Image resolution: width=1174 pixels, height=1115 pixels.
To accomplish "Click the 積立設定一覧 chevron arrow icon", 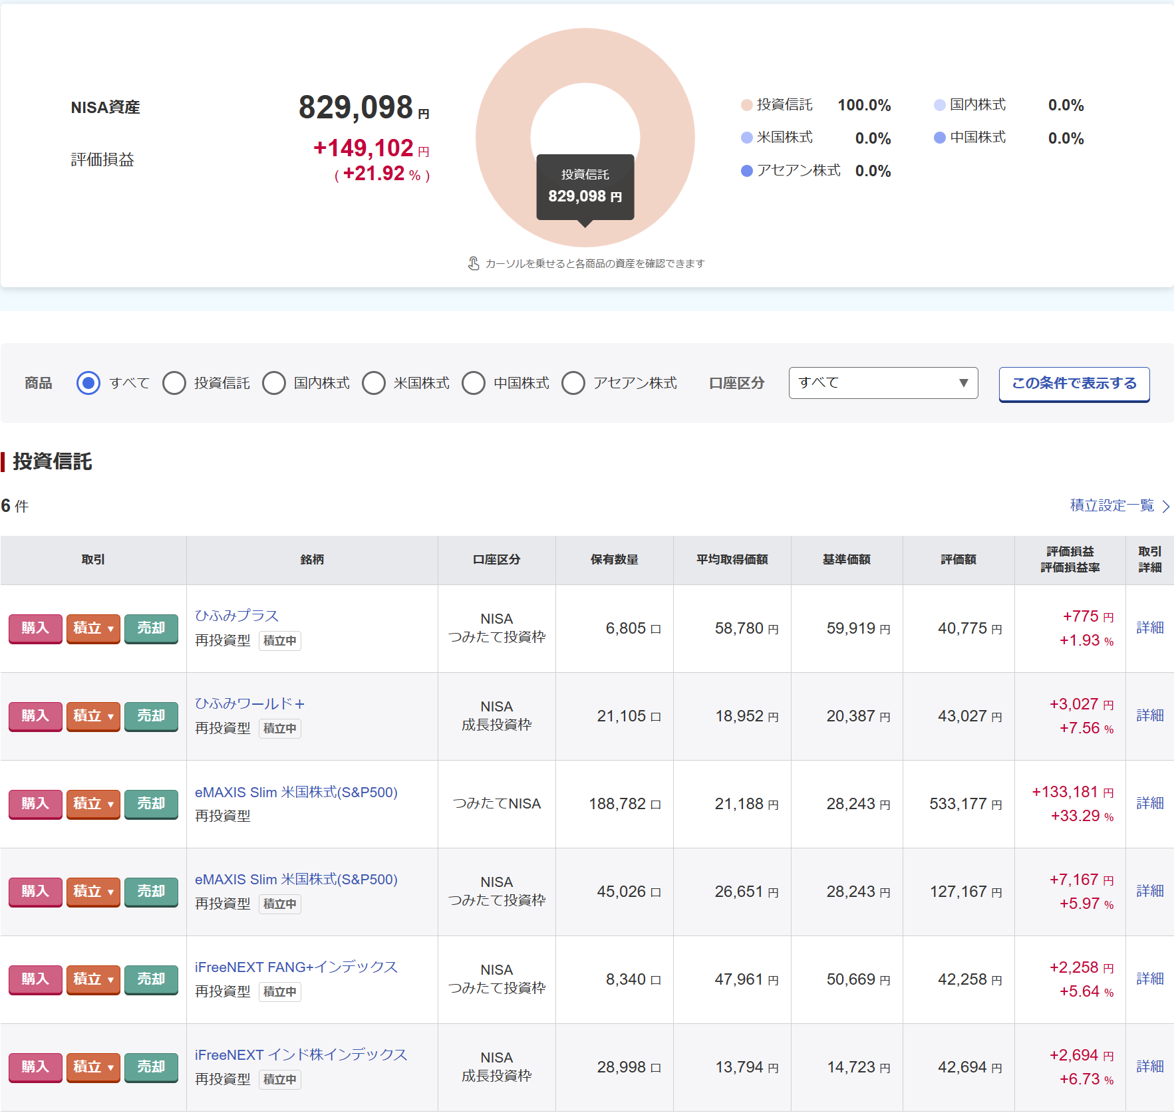I will 1165,507.
